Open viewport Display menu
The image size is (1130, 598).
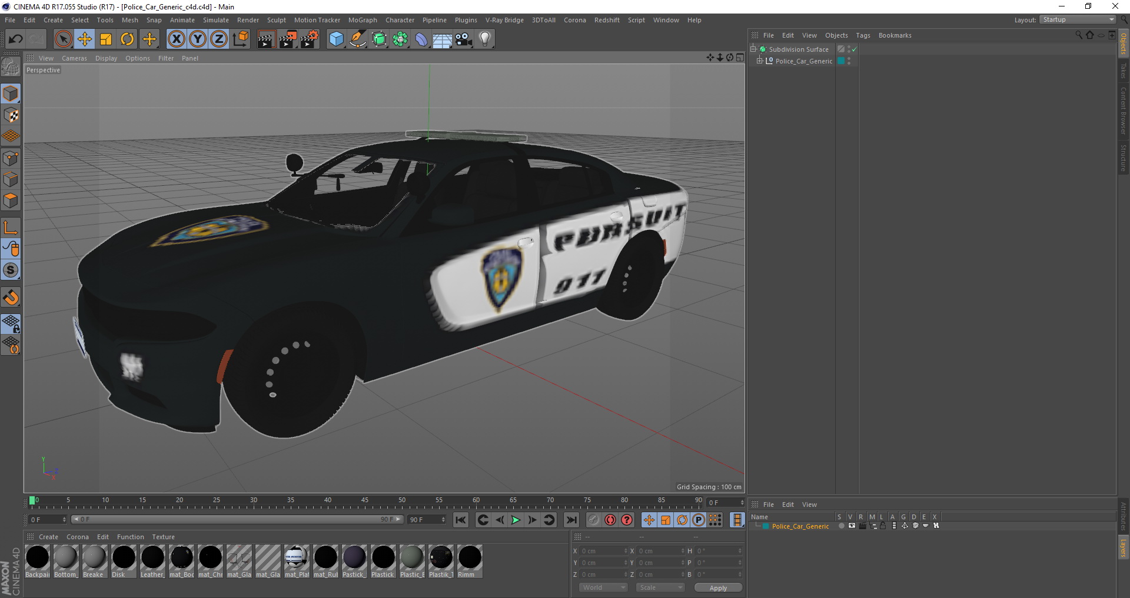[106, 58]
